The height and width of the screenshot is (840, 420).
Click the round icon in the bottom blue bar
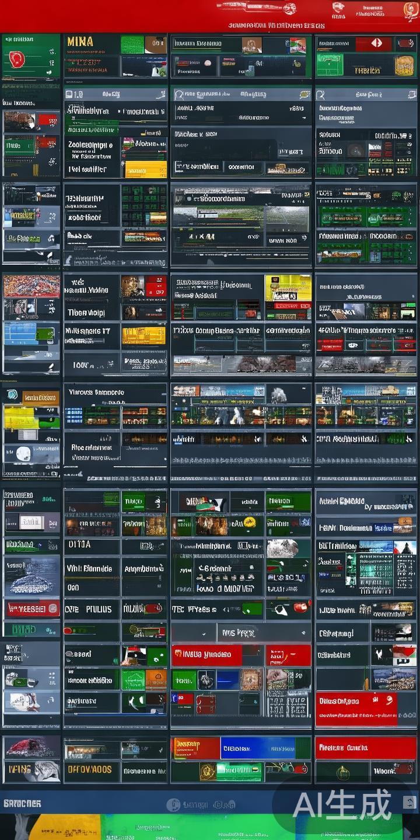pyautogui.click(x=173, y=805)
